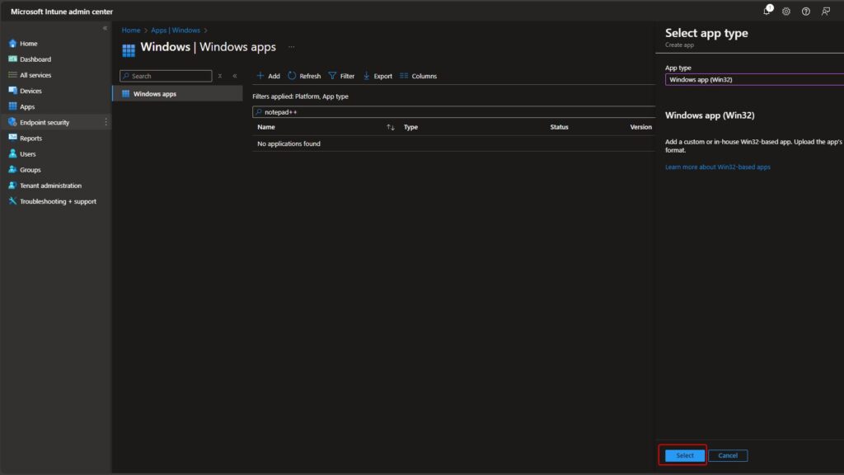Click the Home breadcrumb link
844x475 pixels.
point(131,31)
